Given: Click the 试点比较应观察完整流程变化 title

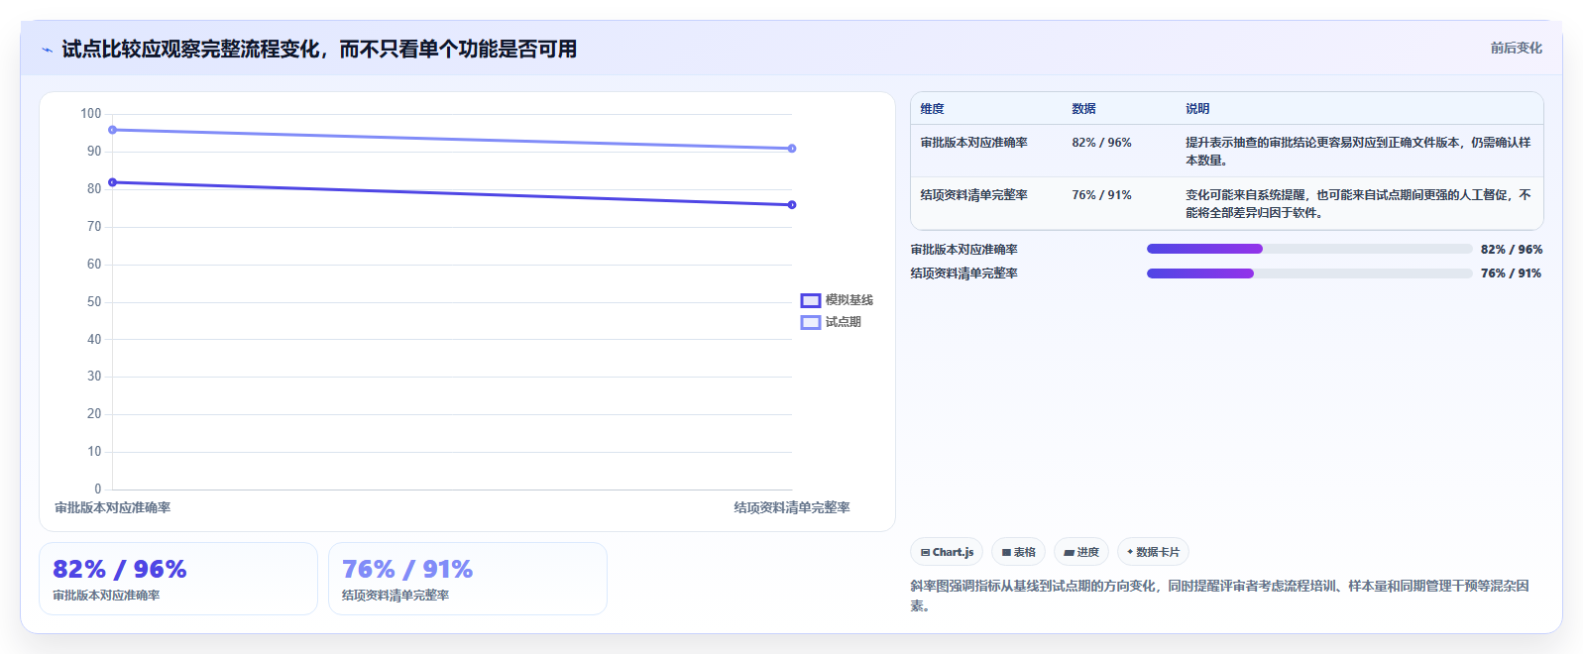Looking at the screenshot, I should tap(319, 50).
